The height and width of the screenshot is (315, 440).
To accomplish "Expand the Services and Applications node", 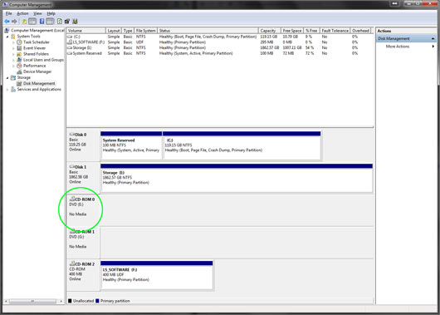I will coord(7,90).
